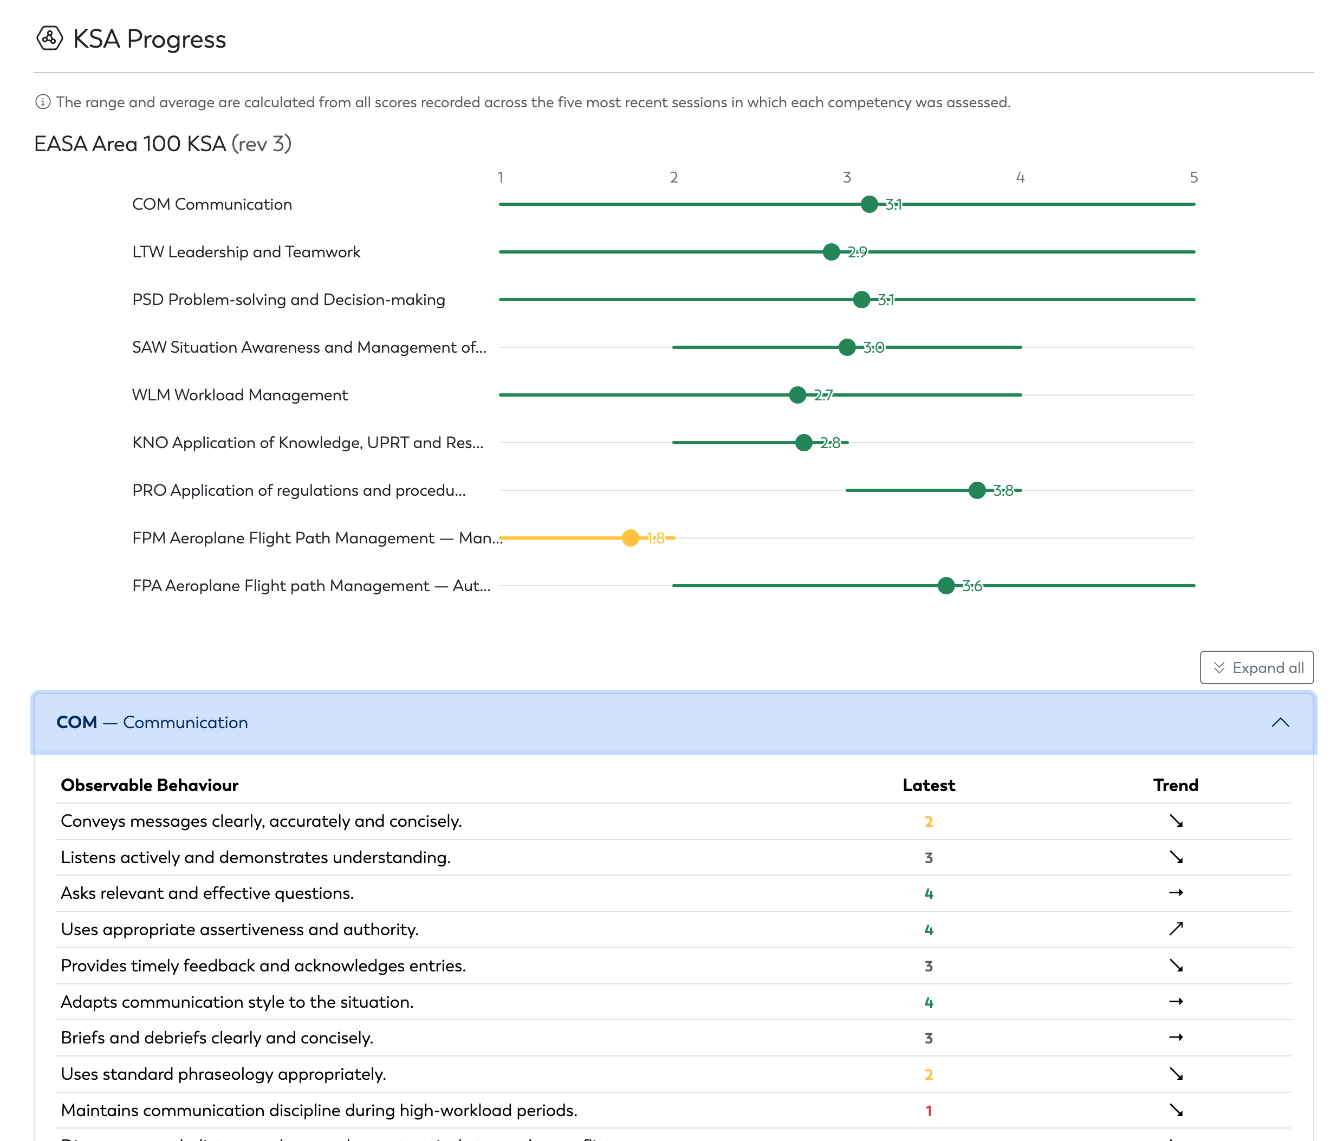1337x1141 pixels.
Task: Click 'SAW Situation Awareness and Management of...' label
Action: tap(309, 347)
